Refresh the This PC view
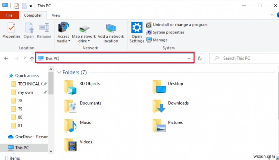The width and height of the screenshot is (279, 160). pos(199,58)
